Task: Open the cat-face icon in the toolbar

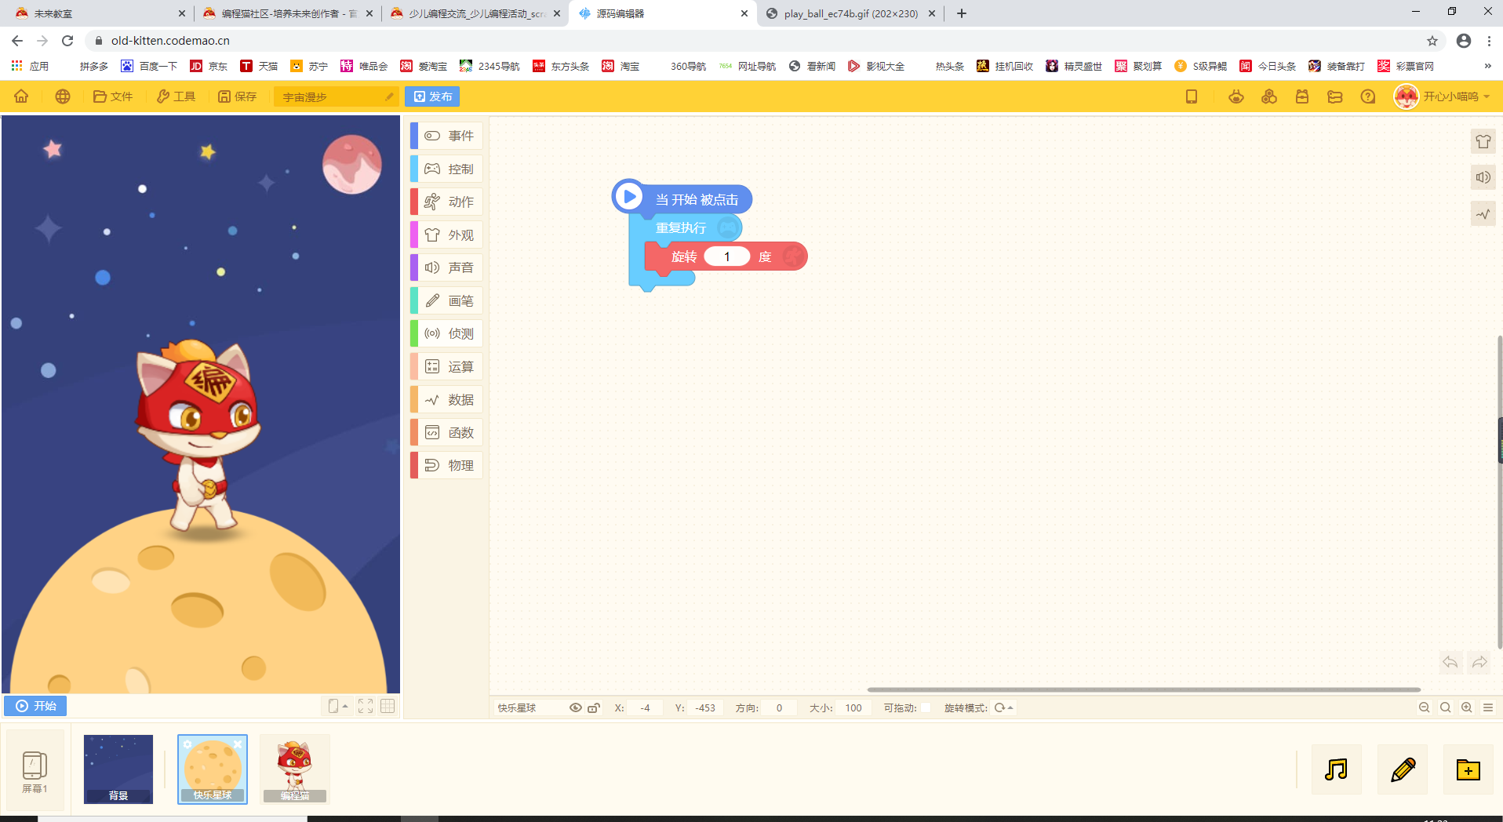Action: tap(1236, 96)
